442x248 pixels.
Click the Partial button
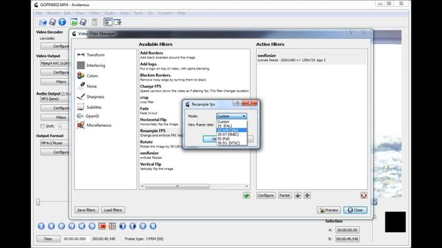click(x=285, y=196)
